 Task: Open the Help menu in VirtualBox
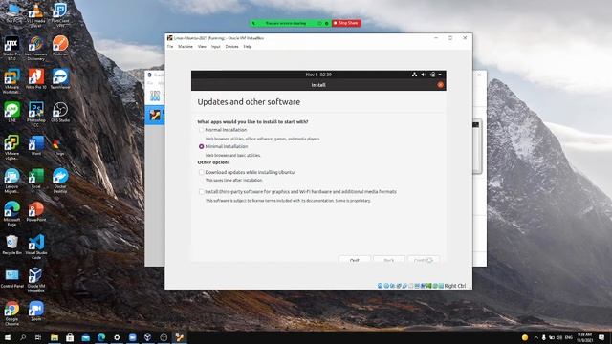pos(248,47)
